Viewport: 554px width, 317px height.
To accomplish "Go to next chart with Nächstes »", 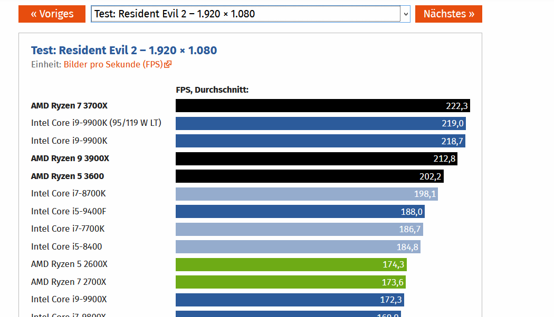I will point(448,14).
